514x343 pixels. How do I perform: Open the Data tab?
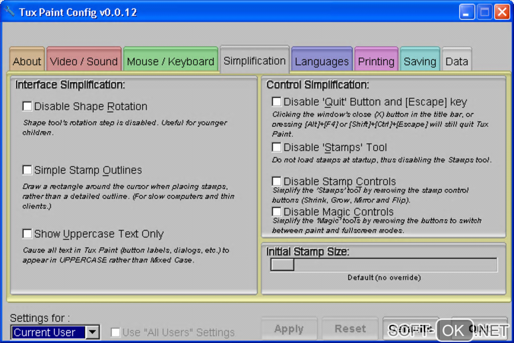[457, 59]
